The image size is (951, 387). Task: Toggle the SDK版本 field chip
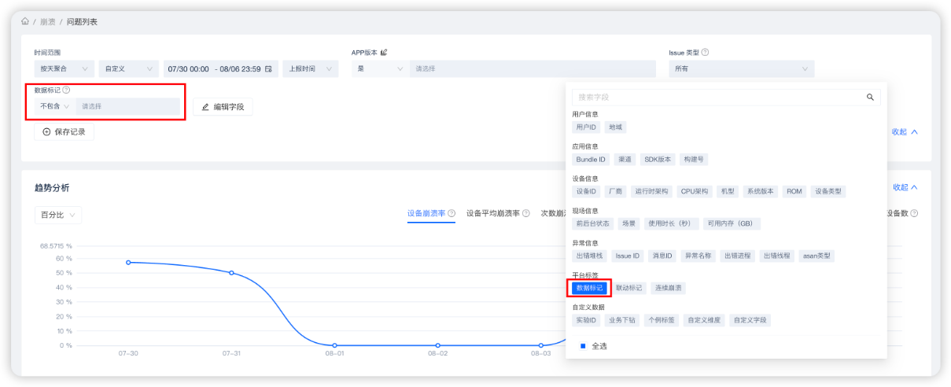[658, 159]
